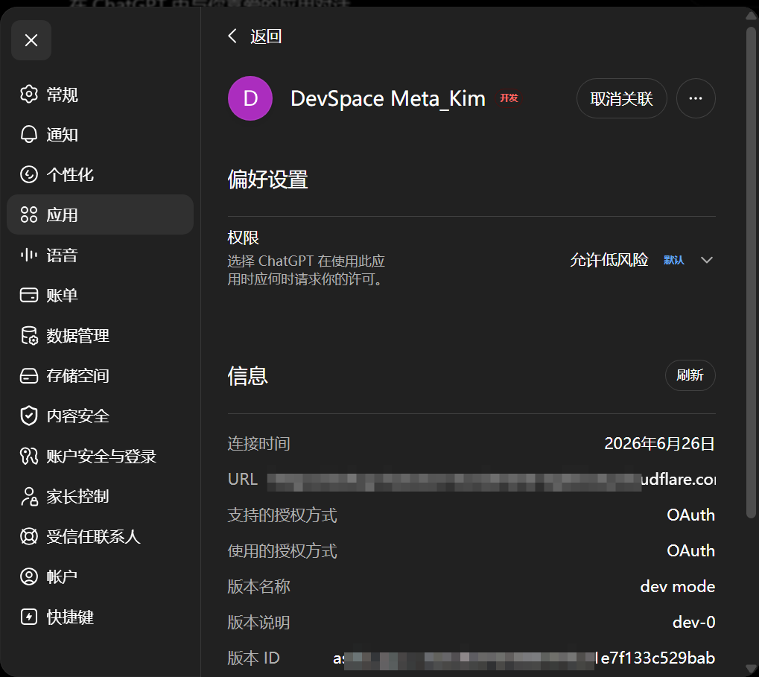759x677 pixels.
Task: Open 内容安全 settings tab
Action: point(101,415)
